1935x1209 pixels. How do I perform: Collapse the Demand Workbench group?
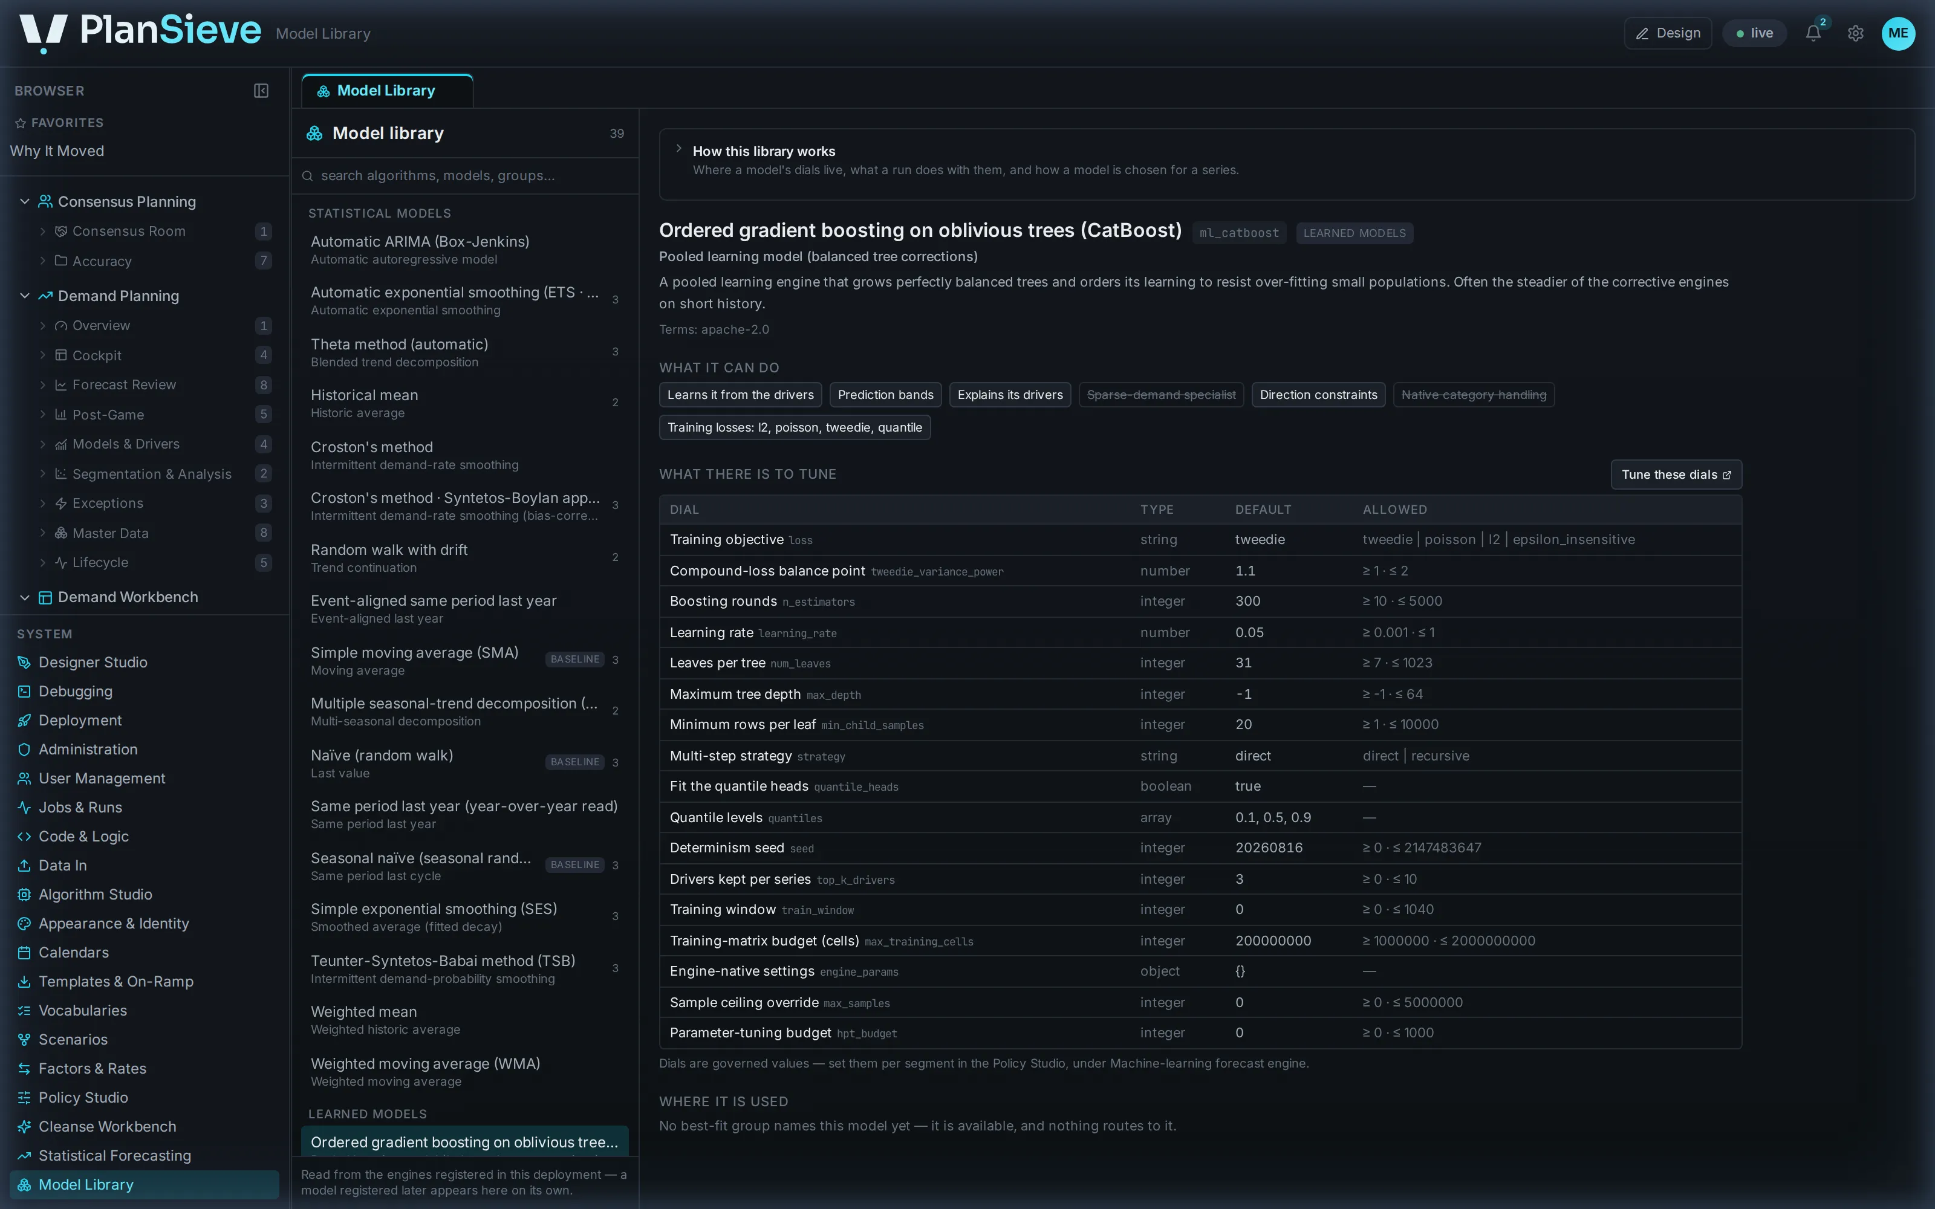[25, 597]
